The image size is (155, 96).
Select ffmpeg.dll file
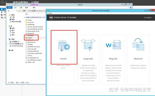[30, 33]
